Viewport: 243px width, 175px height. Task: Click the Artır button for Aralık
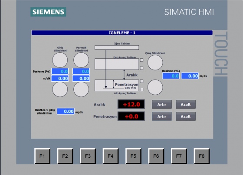161,104
